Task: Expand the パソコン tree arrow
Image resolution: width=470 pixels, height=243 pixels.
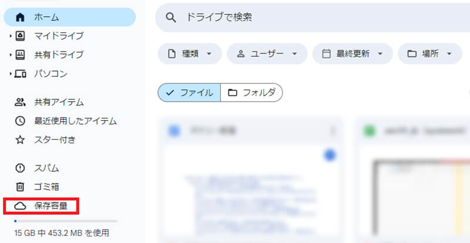Action: coord(11,74)
